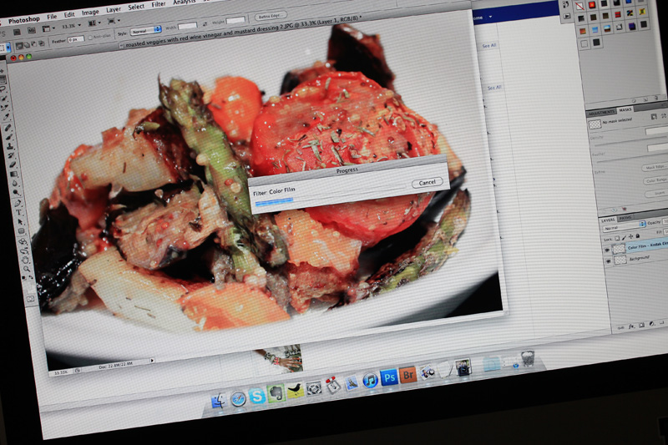
Task: Select the 3D Rotate tool
Action: [23, 241]
